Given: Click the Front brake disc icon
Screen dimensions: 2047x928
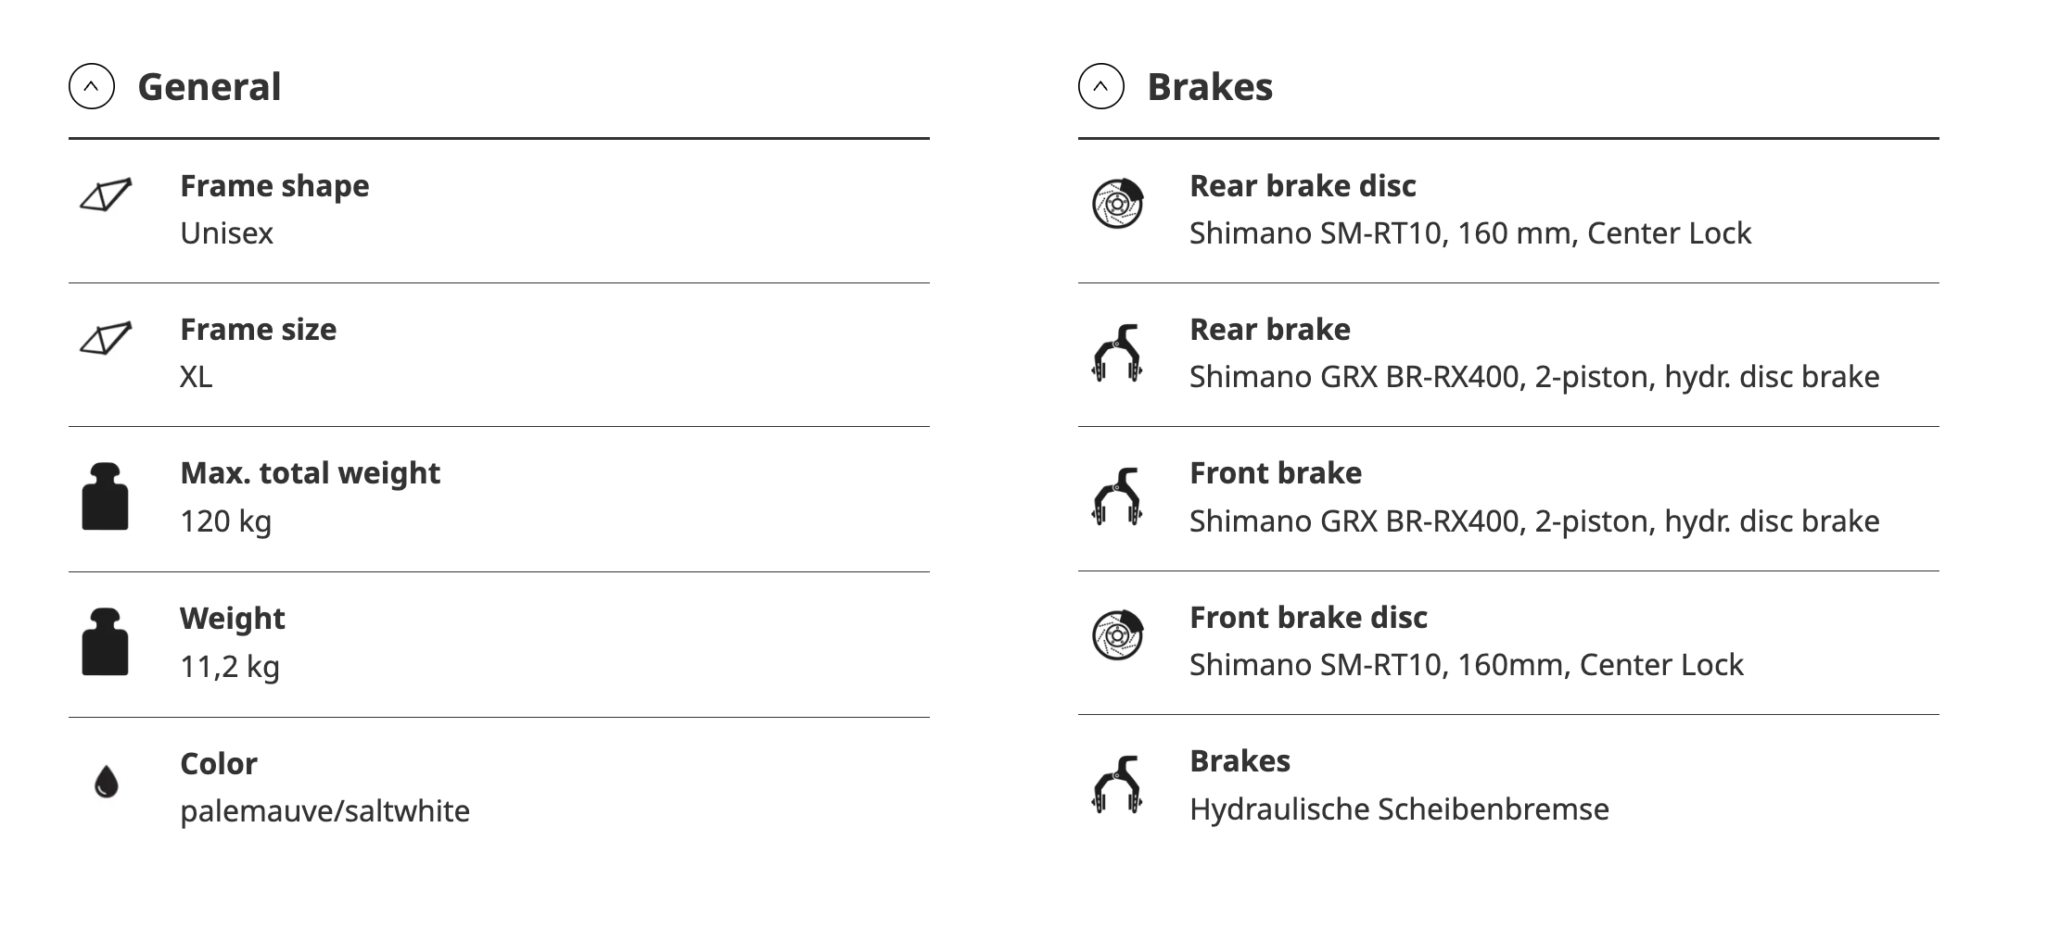Looking at the screenshot, I should coord(1117,635).
